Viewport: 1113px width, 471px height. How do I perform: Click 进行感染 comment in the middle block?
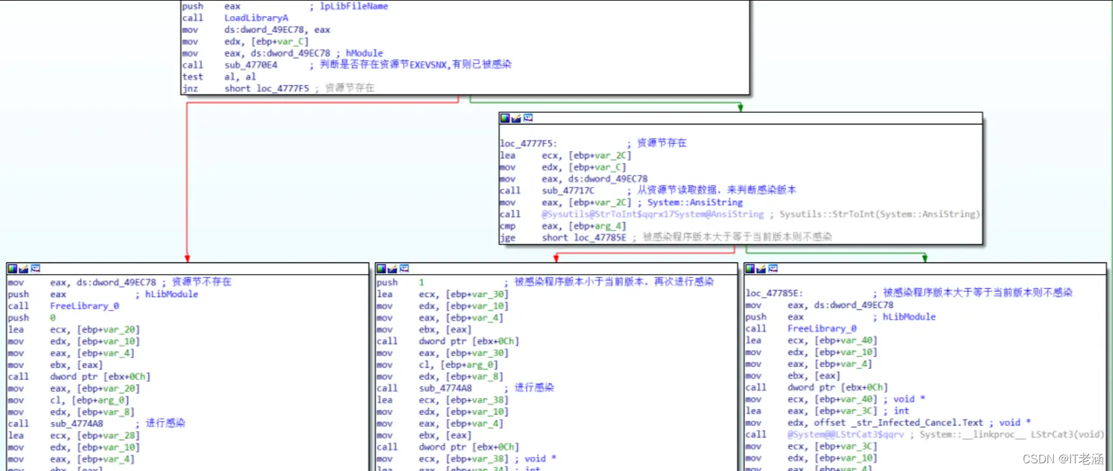(534, 388)
